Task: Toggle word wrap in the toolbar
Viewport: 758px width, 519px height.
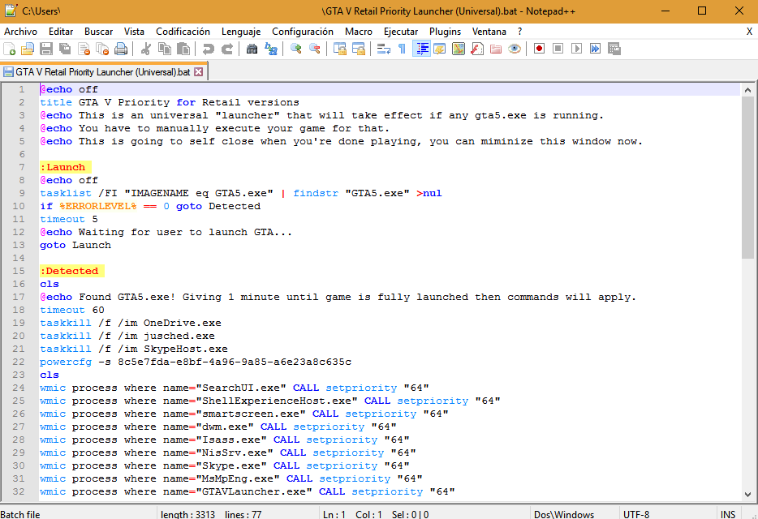Action: [383, 49]
